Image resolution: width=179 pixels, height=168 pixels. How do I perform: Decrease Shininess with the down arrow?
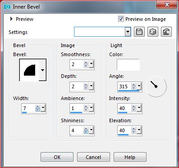[86, 132]
